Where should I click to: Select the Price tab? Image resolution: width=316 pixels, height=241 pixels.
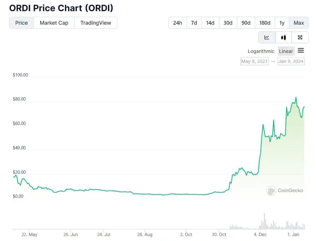coord(21,23)
